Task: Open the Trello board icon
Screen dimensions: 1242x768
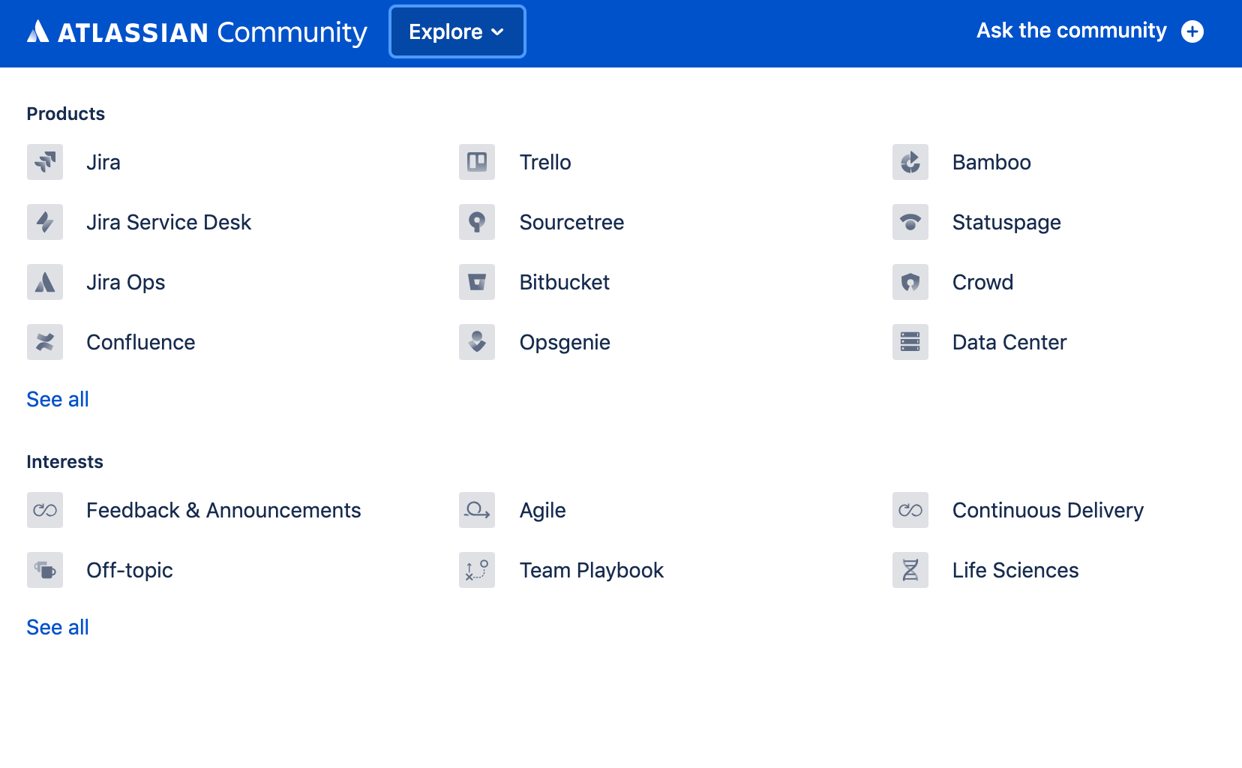Action: [477, 162]
